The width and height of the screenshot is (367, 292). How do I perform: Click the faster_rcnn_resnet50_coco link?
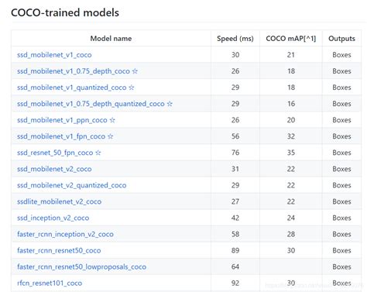coord(59,250)
